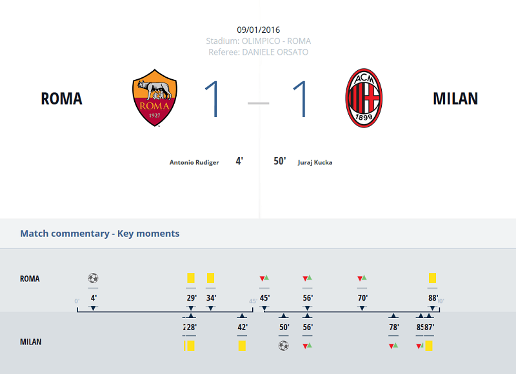Click Roma's substitution arrows at 45'
Image resolution: width=516 pixels, height=374 pixels.
264,278
